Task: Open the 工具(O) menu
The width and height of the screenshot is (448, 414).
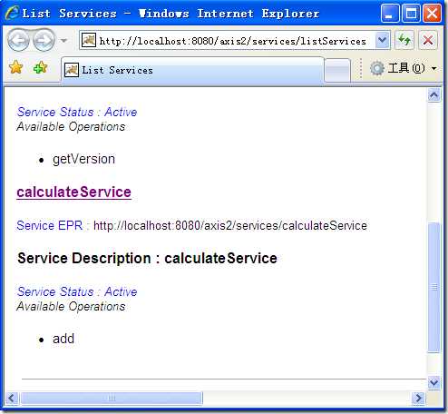Action: click(x=406, y=68)
